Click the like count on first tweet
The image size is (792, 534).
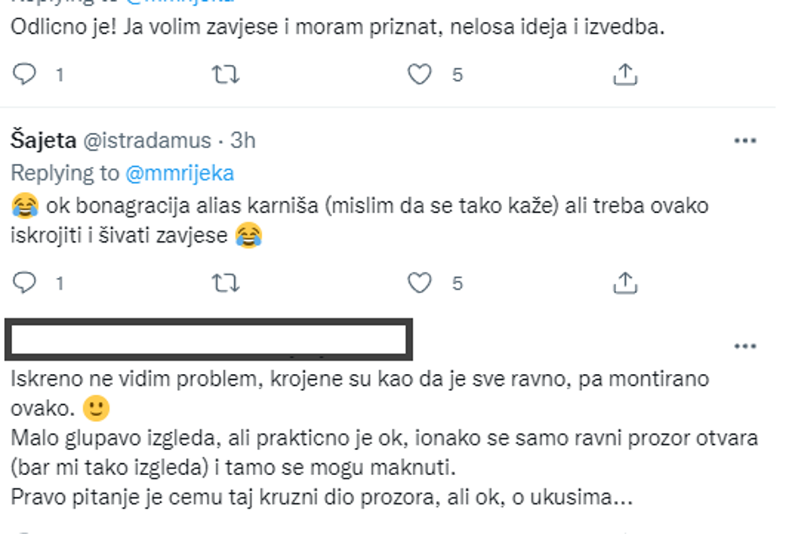pyautogui.click(x=458, y=76)
